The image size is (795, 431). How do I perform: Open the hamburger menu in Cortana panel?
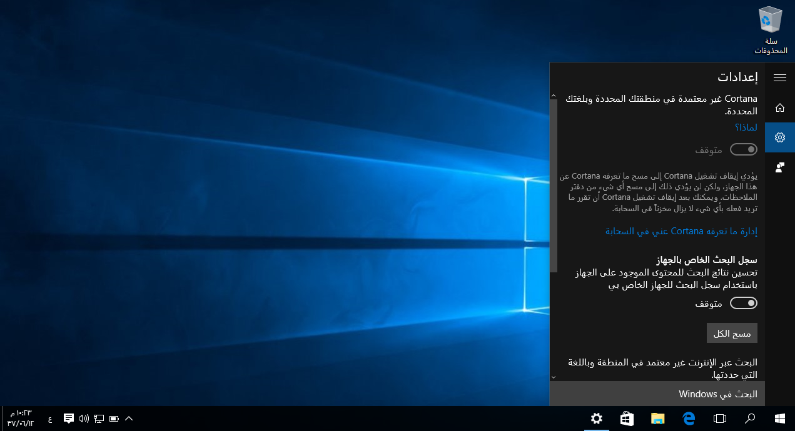point(779,77)
